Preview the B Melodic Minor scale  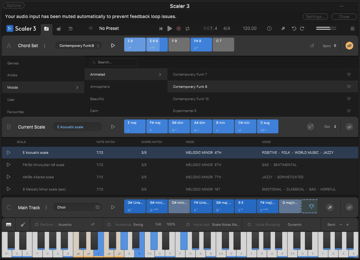coord(9,189)
